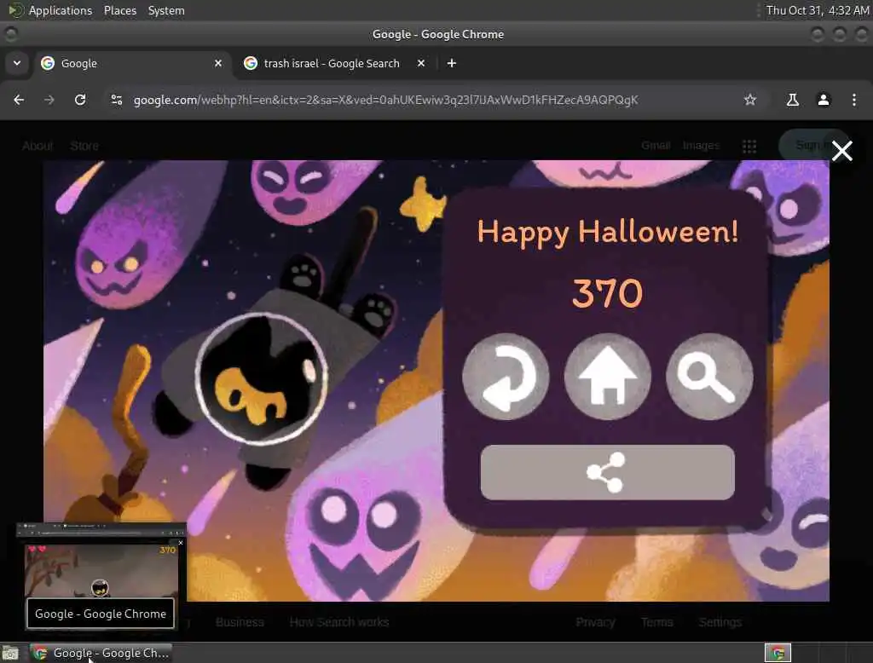
Task: Click the Google Chrome taskbar button
Action: point(101,653)
